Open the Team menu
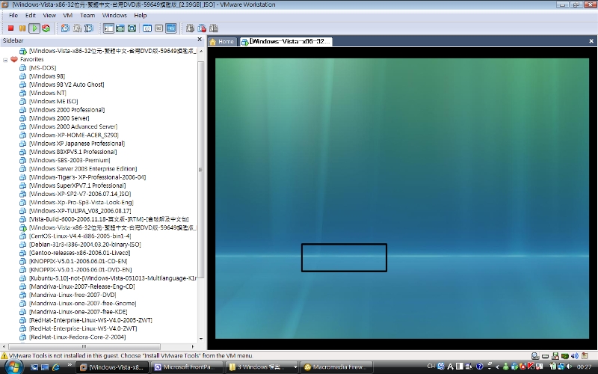Viewport: 598px width, 374px height. point(87,15)
